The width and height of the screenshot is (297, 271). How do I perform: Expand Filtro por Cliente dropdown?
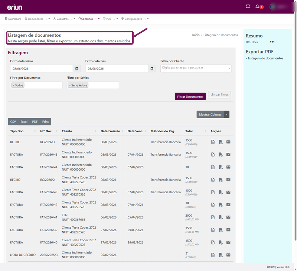click(x=229, y=68)
